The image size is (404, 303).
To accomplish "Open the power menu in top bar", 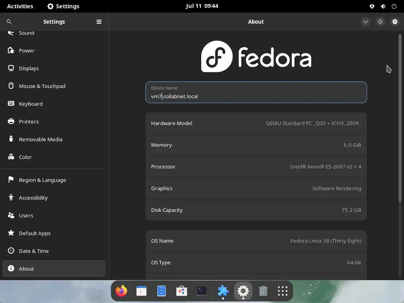I will (x=394, y=6).
